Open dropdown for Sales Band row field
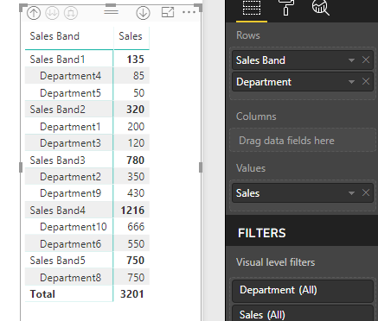 [x=351, y=60]
